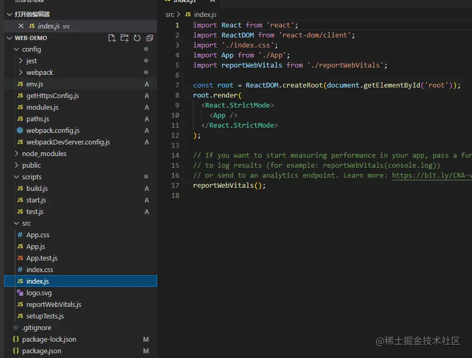472x358 pixels.
Task: Click the New Folder icon in WEB-DEMO header
Action: click(x=124, y=38)
